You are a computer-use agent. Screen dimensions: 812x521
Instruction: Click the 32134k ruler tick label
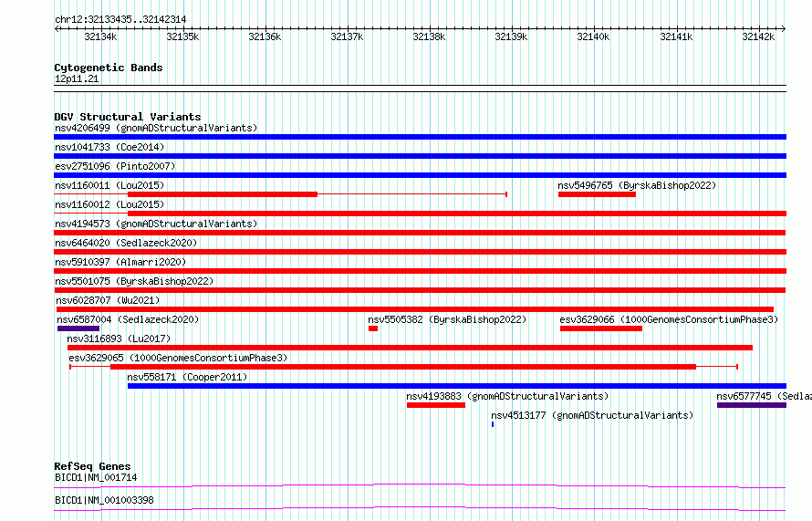tap(100, 36)
